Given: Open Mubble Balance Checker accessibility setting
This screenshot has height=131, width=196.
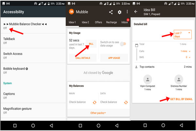Looking at the screenshot, I should pyautogui.click(x=33, y=26).
